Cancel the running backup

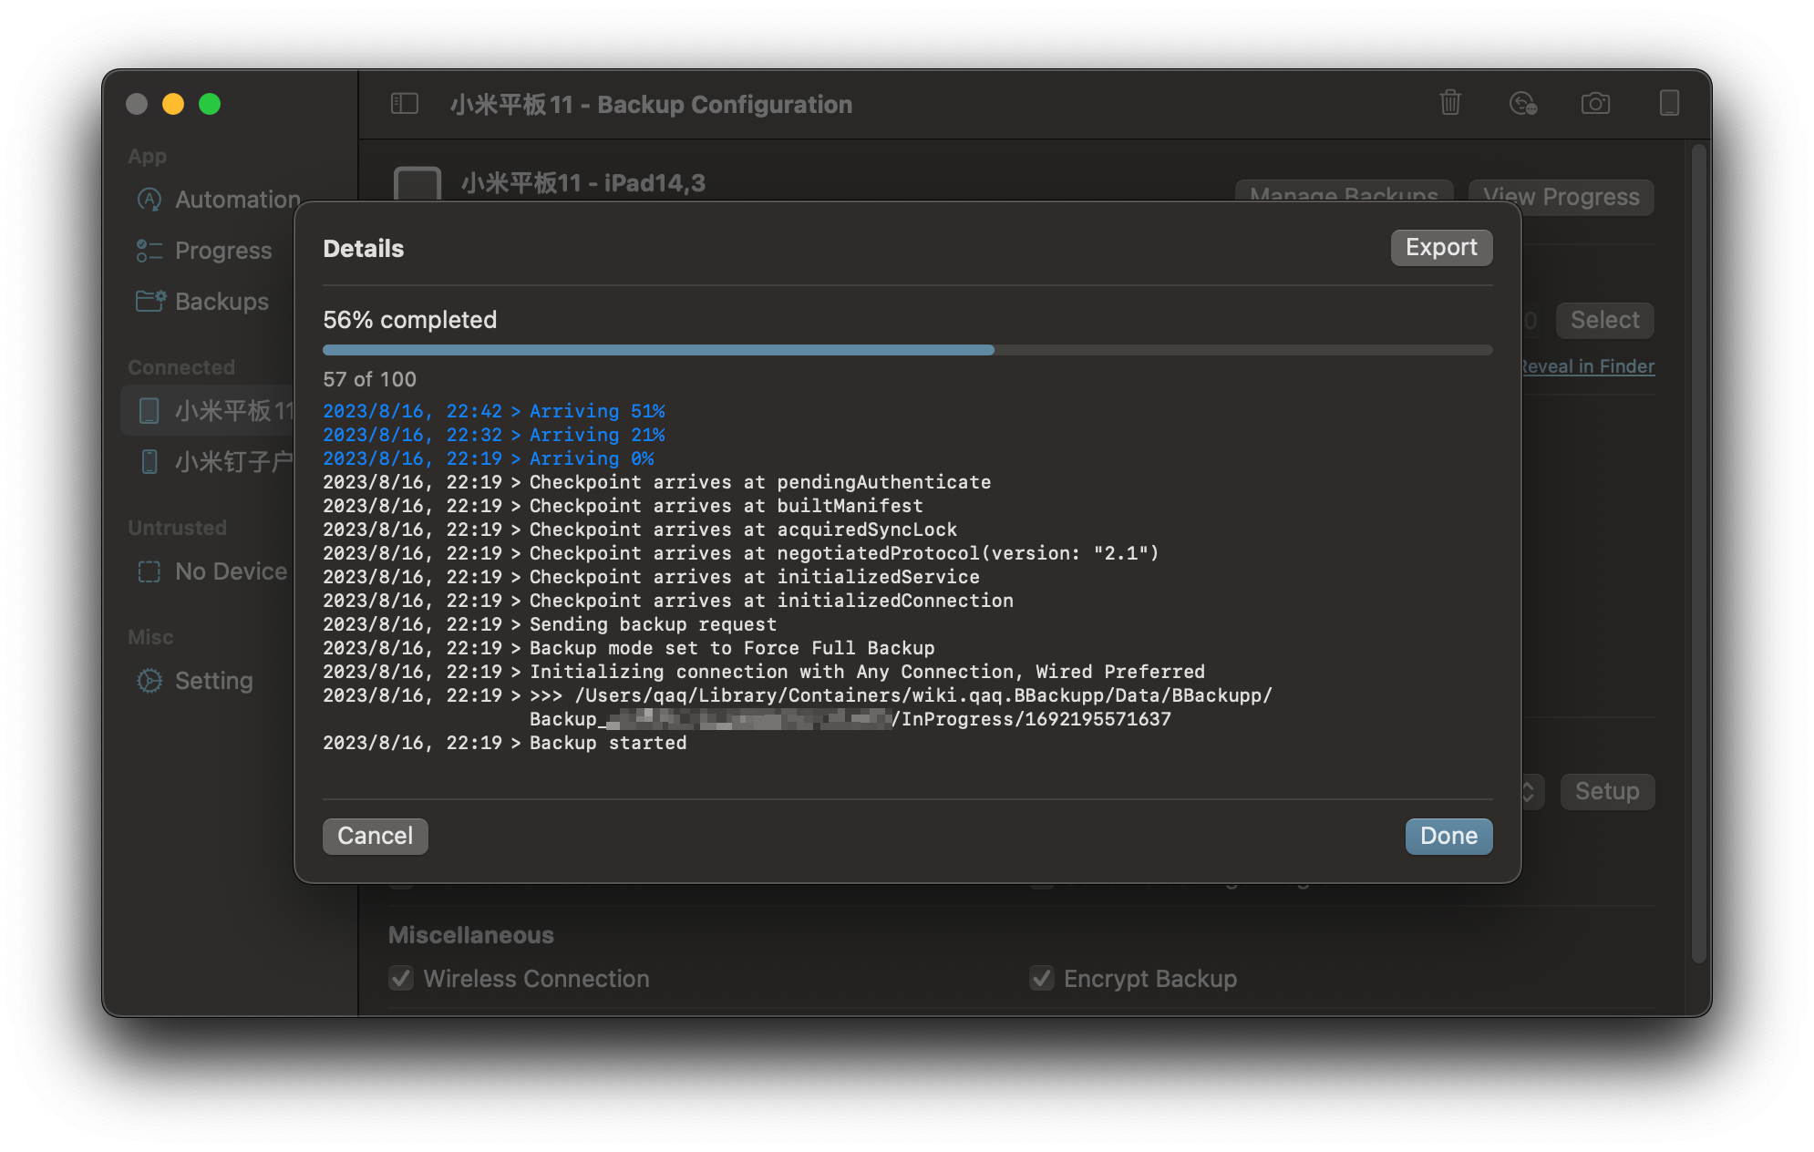(x=375, y=836)
